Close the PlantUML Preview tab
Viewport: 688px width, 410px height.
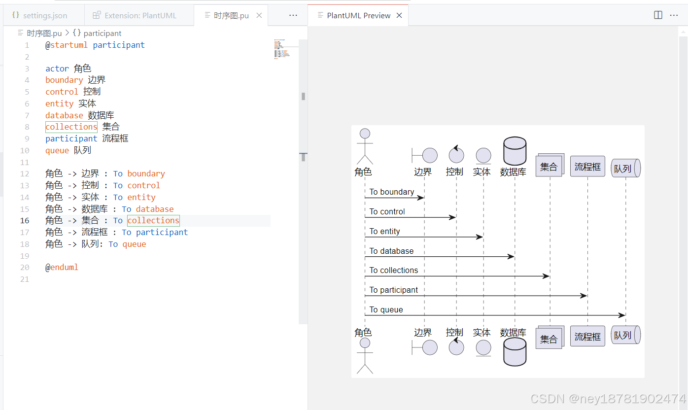point(399,15)
